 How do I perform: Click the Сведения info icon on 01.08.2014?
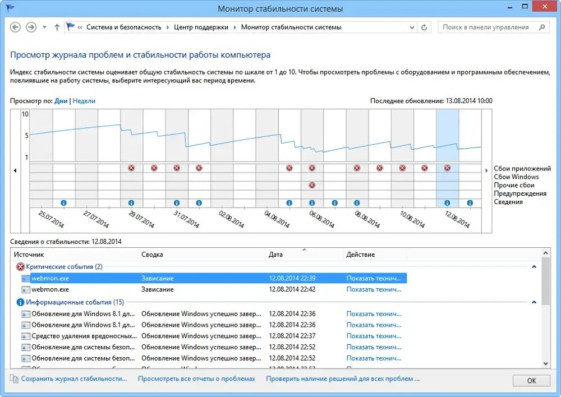click(199, 203)
